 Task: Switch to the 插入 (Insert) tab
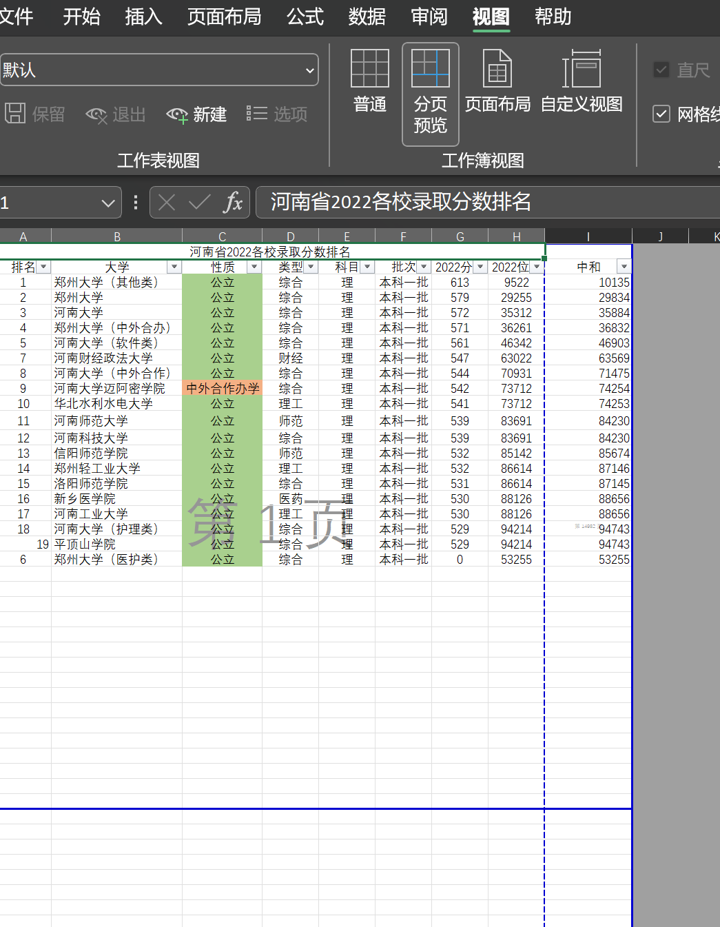click(144, 17)
